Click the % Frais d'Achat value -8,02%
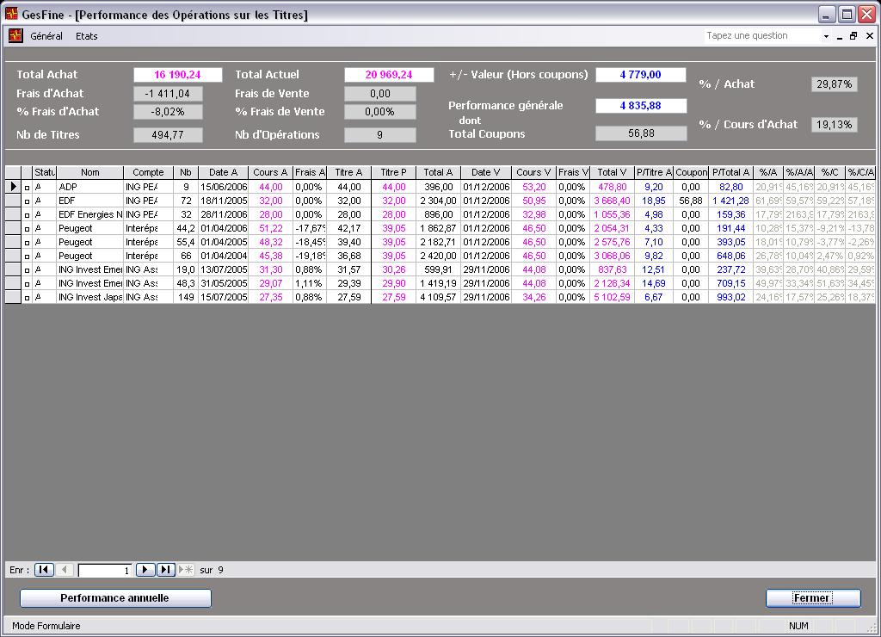Screen dimensions: 881x637 point(168,112)
